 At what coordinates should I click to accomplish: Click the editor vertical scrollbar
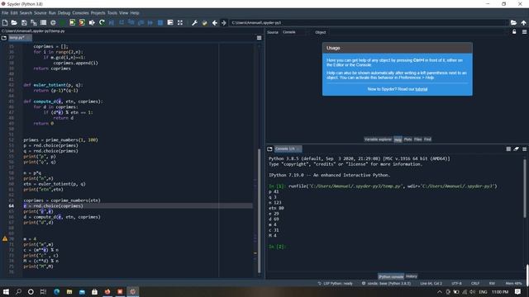point(259,210)
